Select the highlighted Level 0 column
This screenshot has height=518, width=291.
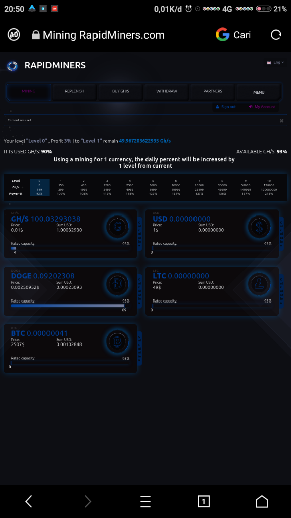(39, 187)
